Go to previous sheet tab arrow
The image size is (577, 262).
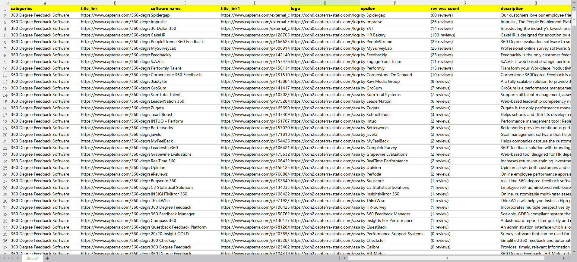coord(8,258)
